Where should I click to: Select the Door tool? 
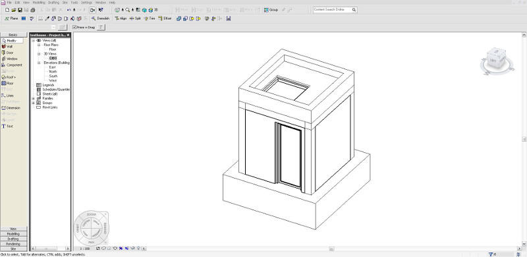point(8,53)
